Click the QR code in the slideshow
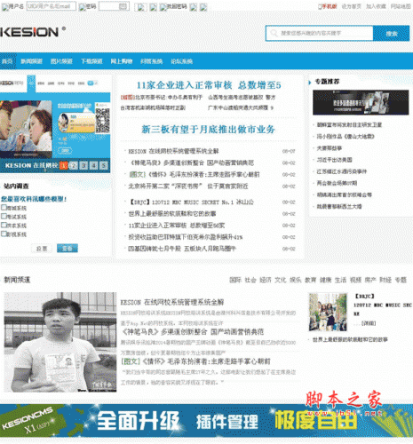The width and height of the screenshot is (413, 444). click(102, 120)
